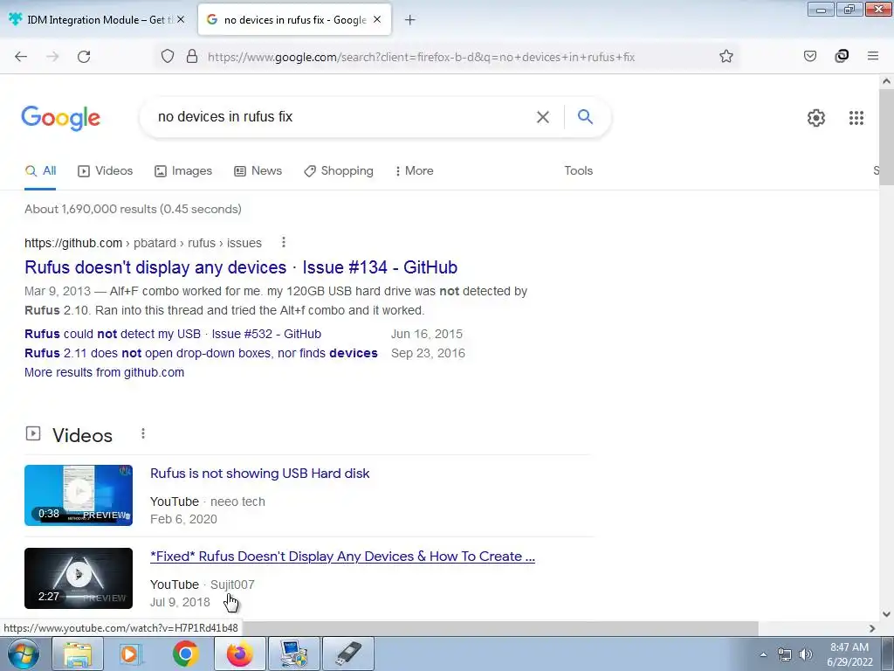
Task: Open the Google apps grid
Action: click(x=856, y=118)
